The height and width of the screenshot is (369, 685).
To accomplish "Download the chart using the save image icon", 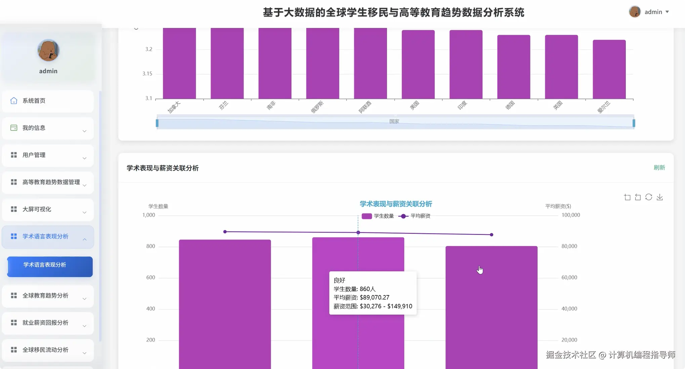I will (659, 197).
